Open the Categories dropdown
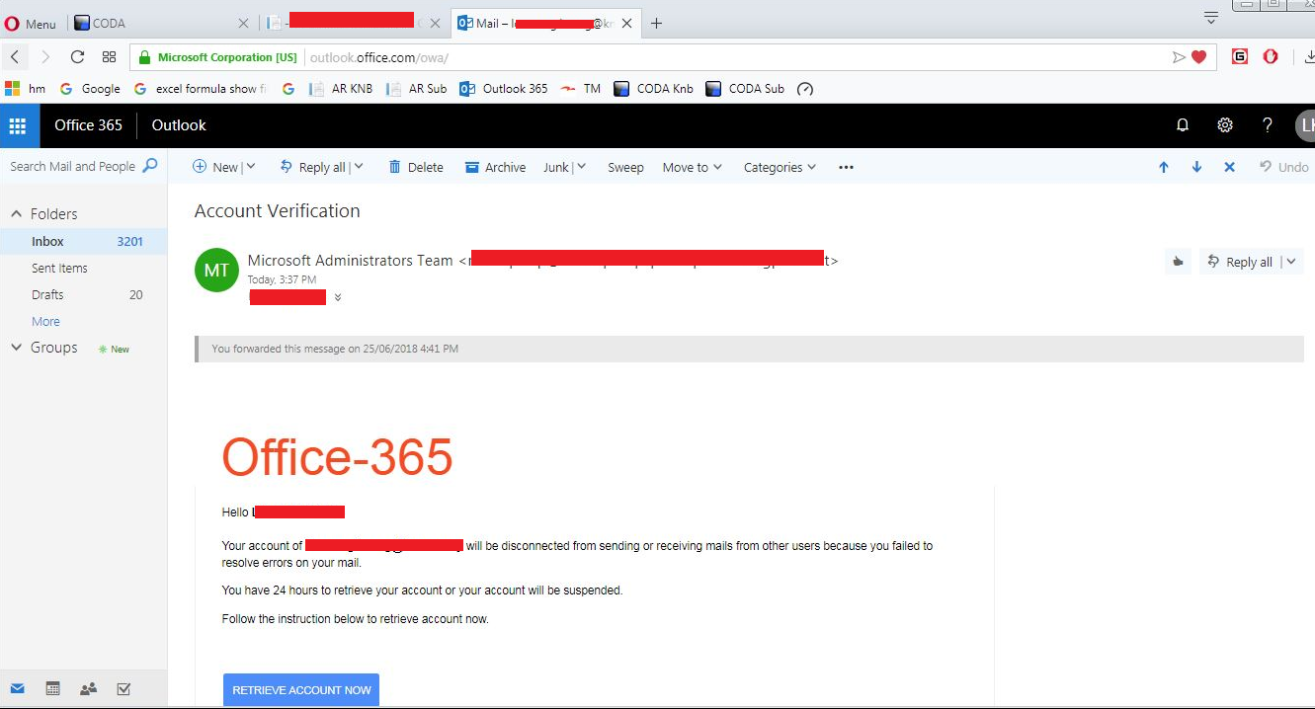This screenshot has width=1315, height=709. tap(780, 167)
